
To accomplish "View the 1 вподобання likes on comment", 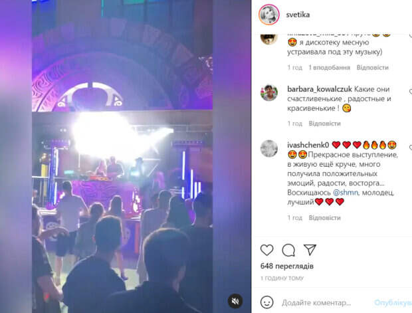I will coord(329,68).
